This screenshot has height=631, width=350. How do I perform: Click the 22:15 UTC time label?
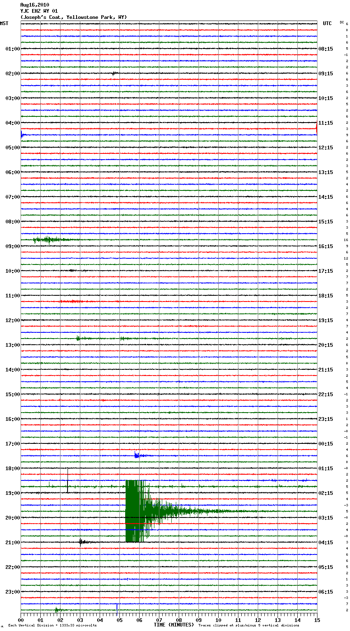326,394
